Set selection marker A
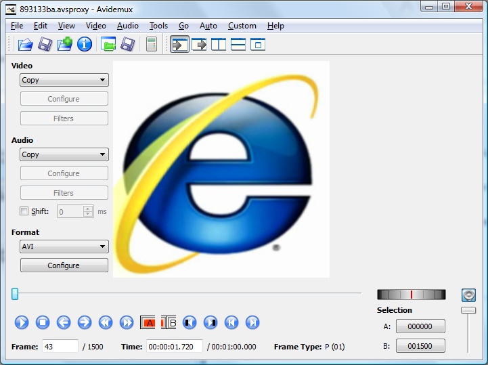The width and height of the screenshot is (488, 365). (x=148, y=322)
